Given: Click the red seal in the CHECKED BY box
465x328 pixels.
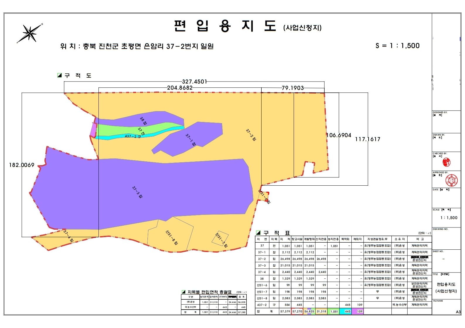Looking at the screenshot, I should (447, 162).
